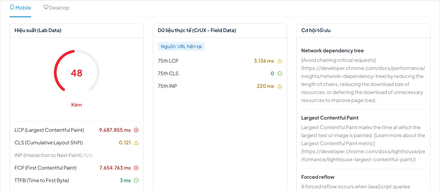Click the 'Network dependency tree' title
This screenshot has width=440, height=191.
point(333,50)
